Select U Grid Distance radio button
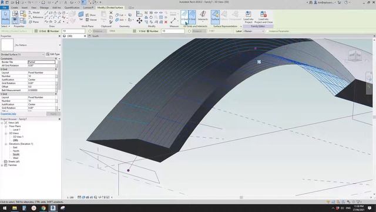This screenshot has width=376, height=212. pos(90,31)
